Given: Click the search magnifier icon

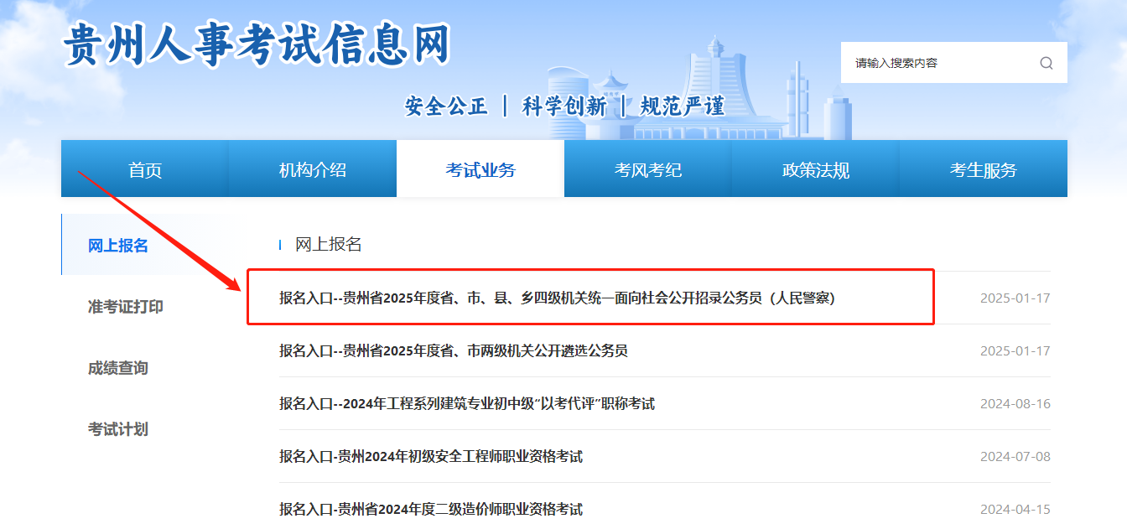Looking at the screenshot, I should [x=1046, y=63].
